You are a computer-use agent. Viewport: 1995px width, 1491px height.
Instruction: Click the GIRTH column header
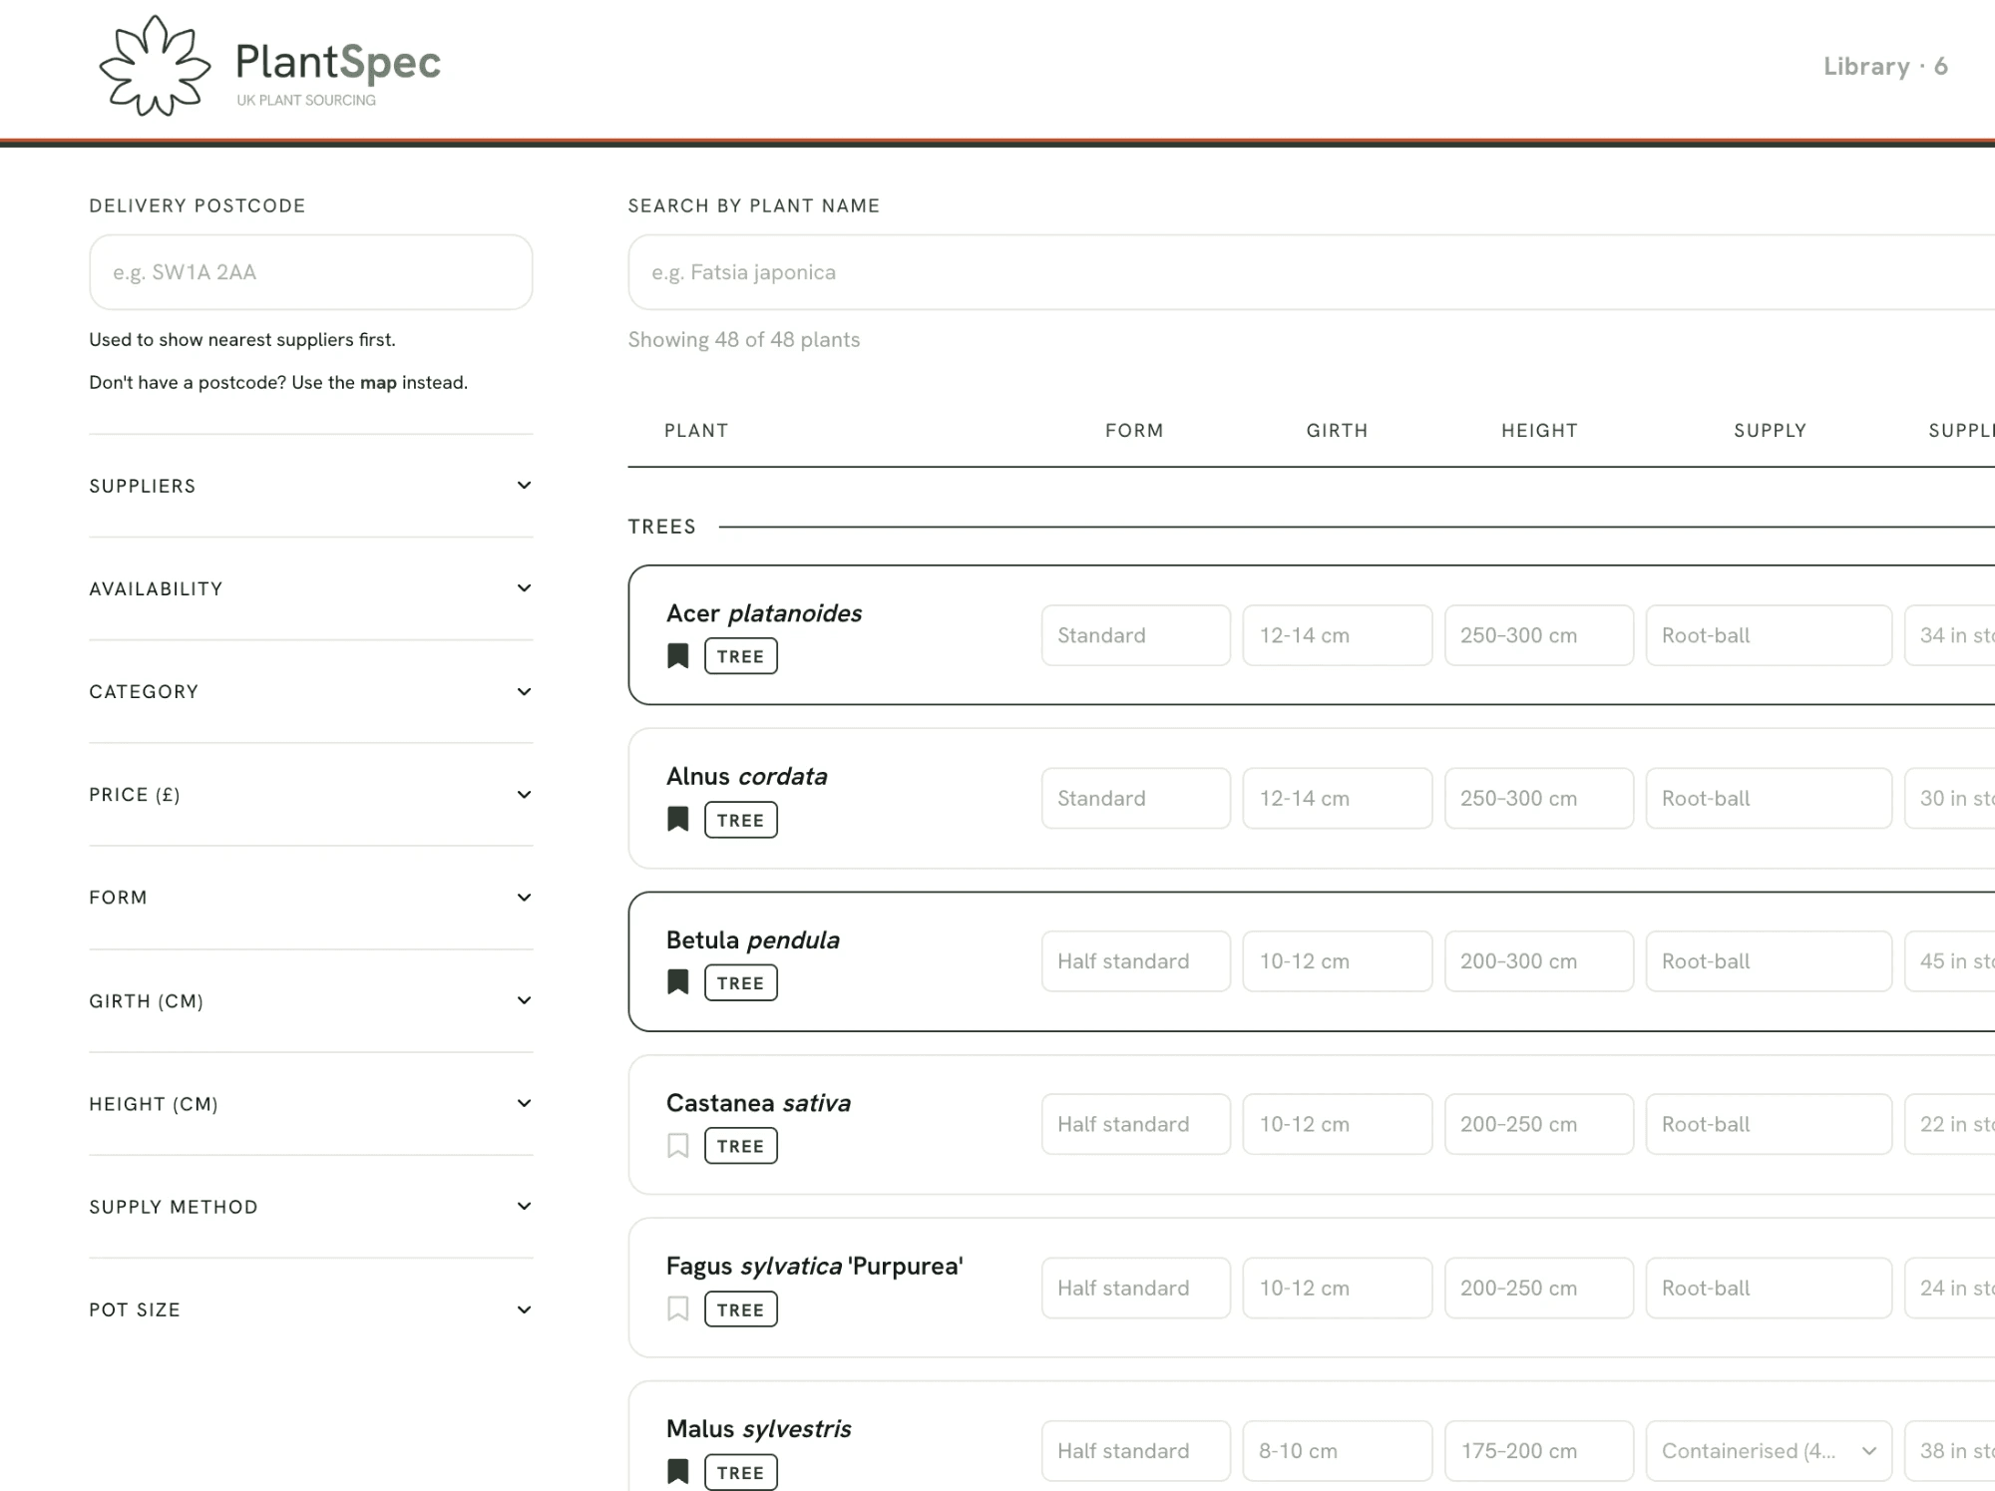click(1338, 431)
